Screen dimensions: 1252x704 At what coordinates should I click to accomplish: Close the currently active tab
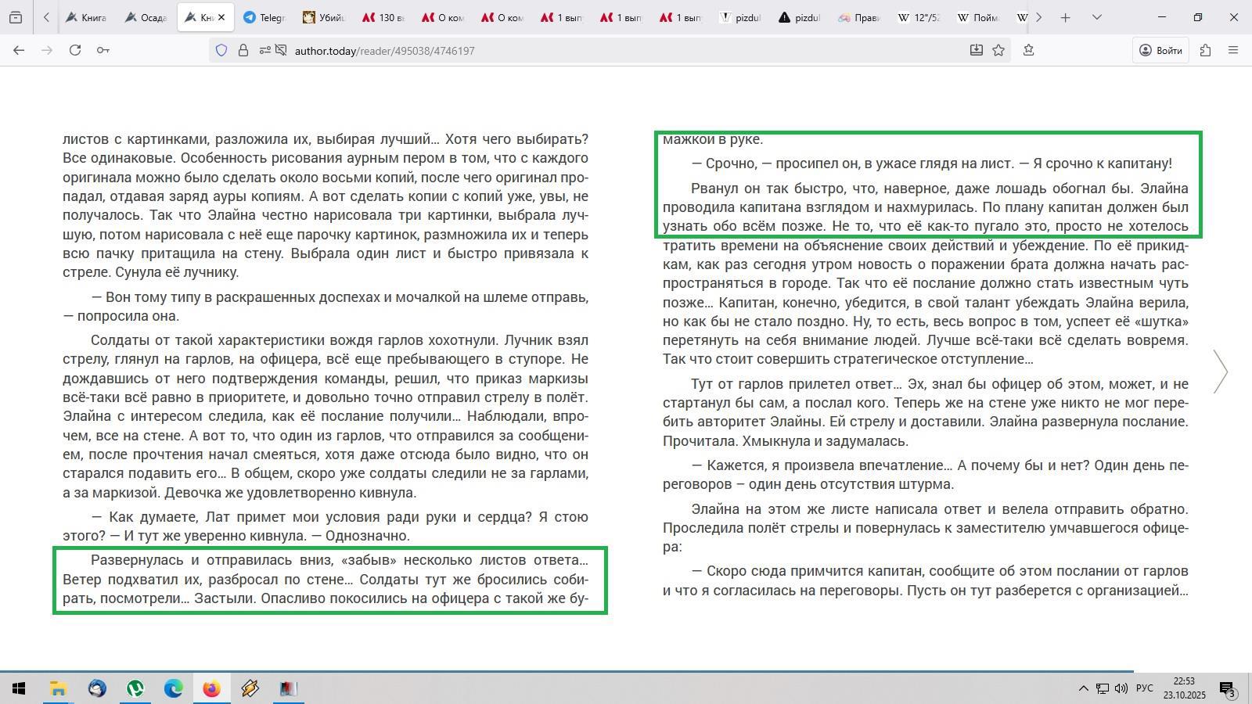pyautogui.click(x=221, y=17)
